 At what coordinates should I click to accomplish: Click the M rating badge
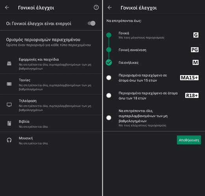(196, 62)
